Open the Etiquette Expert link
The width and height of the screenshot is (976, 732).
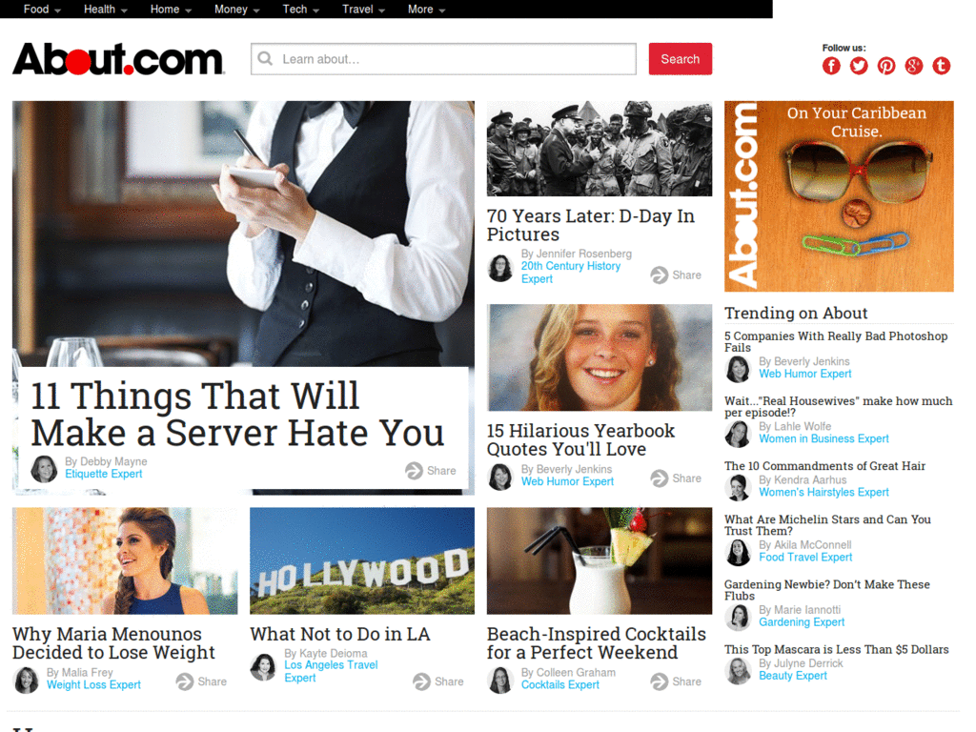tap(103, 474)
